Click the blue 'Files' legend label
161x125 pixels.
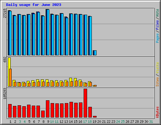point(157,25)
